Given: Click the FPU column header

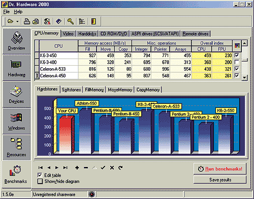Looking at the screenshot, I should 221,49.
